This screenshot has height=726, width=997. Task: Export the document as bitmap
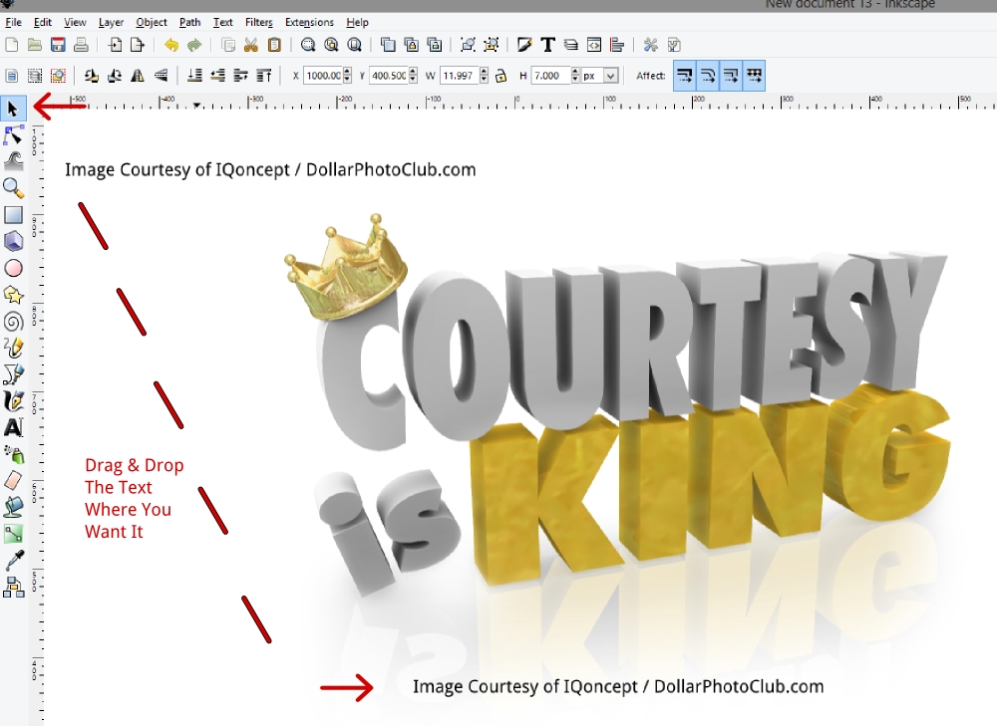click(138, 45)
